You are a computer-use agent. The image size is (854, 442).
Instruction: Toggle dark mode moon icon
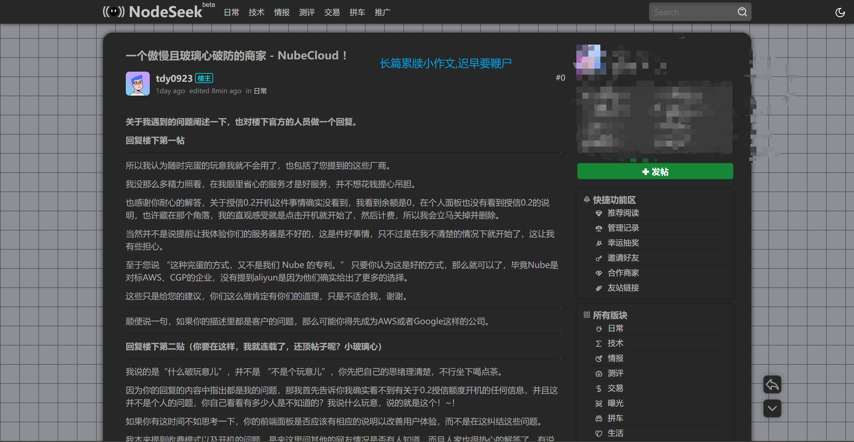[840, 12]
